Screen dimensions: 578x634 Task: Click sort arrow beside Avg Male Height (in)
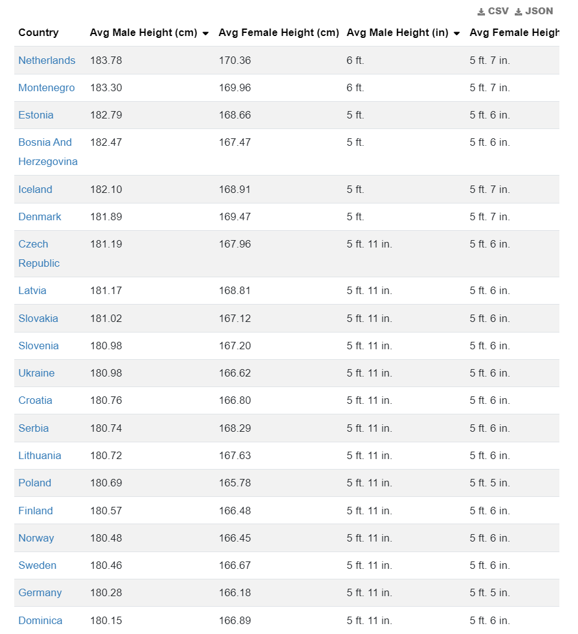click(x=456, y=33)
